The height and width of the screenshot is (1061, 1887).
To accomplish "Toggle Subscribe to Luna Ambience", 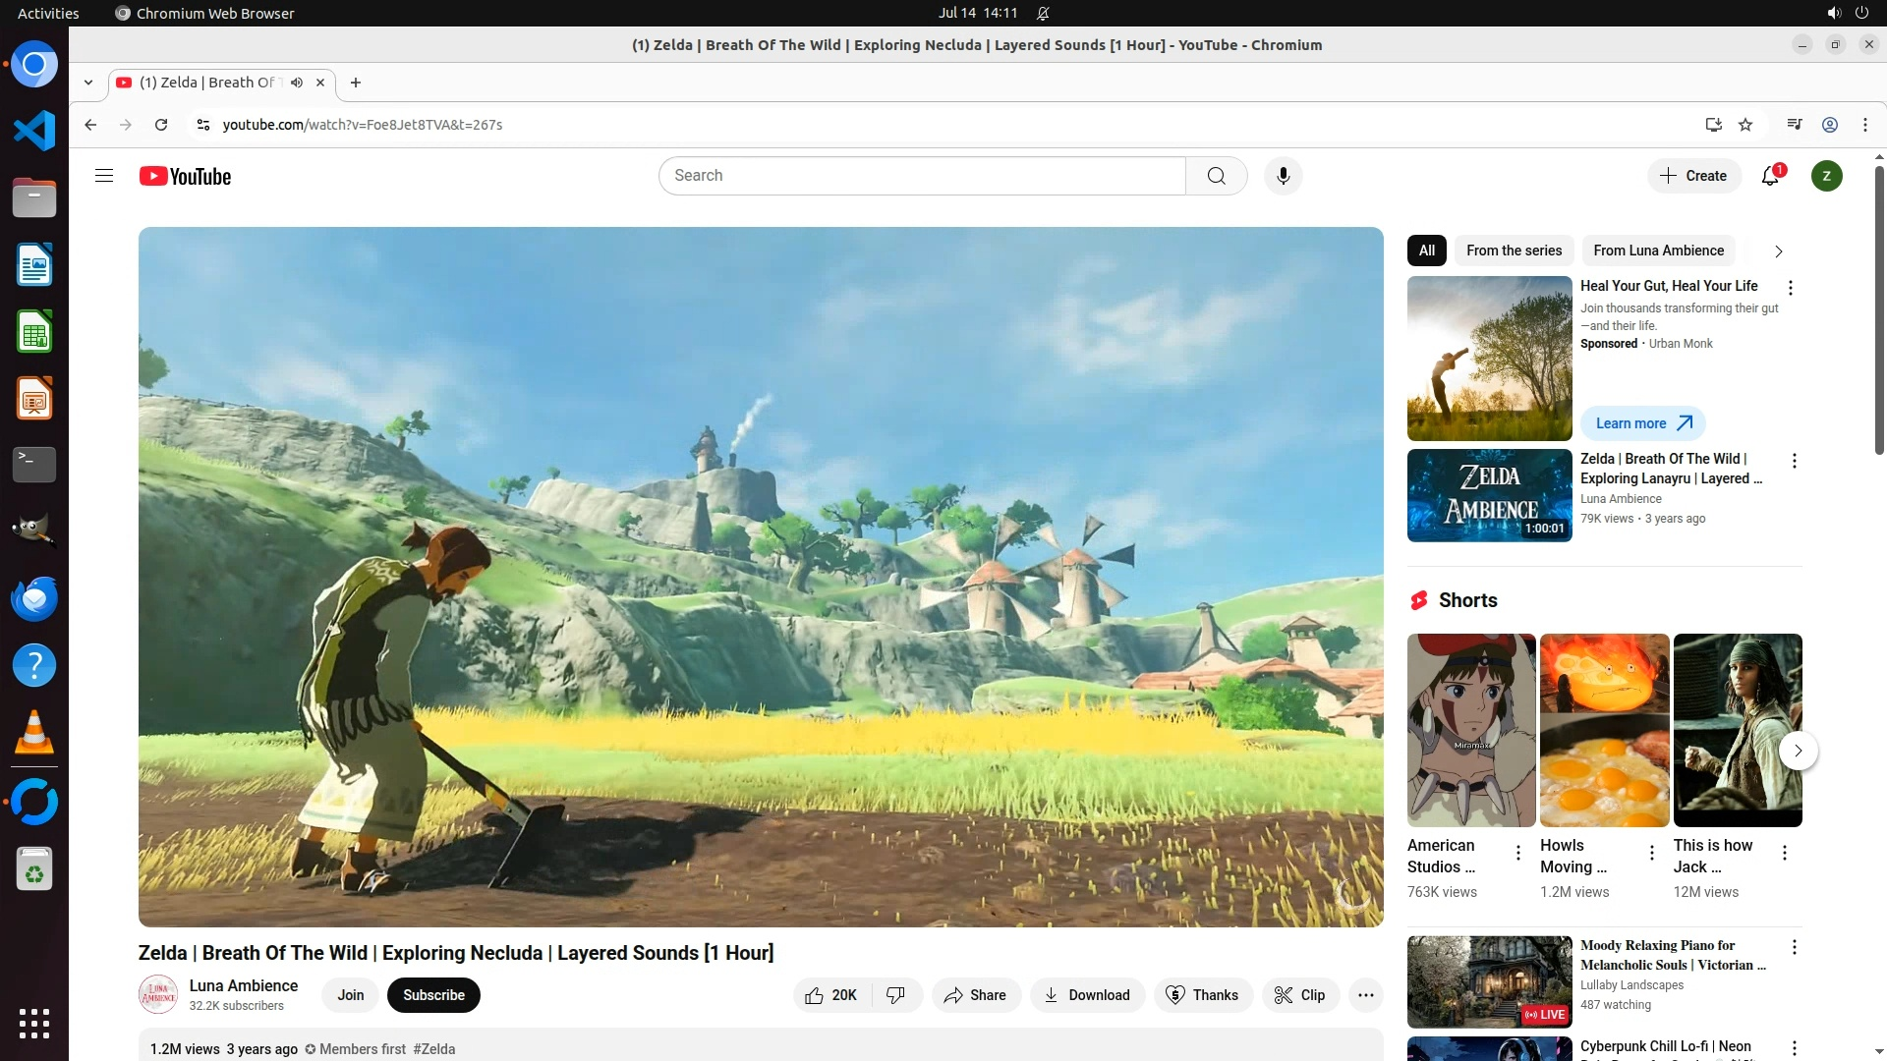I will pyautogui.click(x=433, y=995).
